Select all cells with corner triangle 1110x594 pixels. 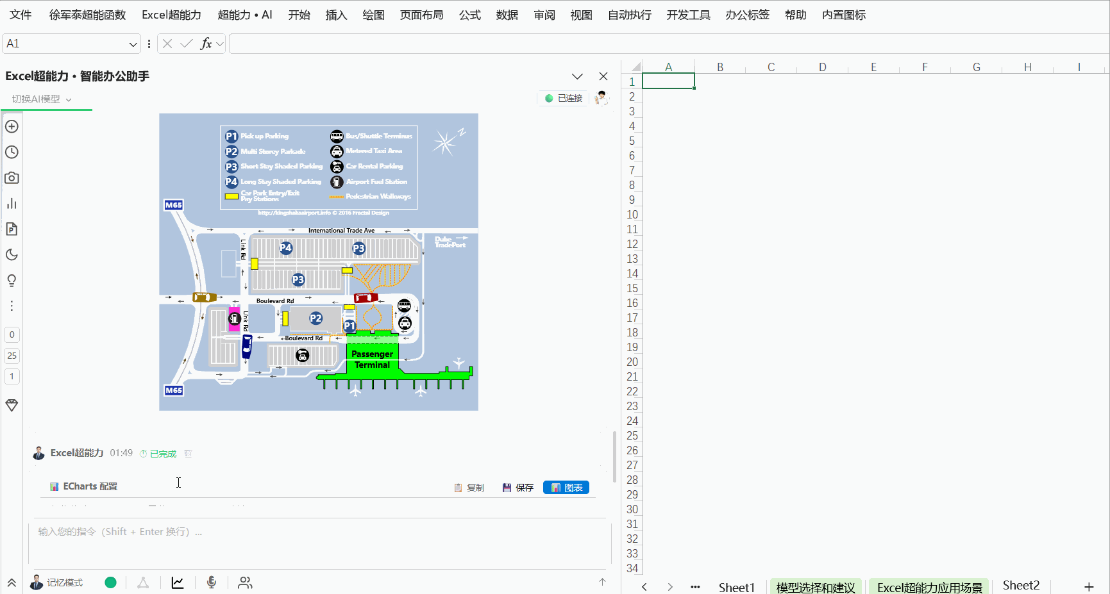(635, 67)
